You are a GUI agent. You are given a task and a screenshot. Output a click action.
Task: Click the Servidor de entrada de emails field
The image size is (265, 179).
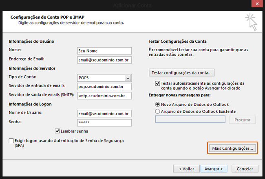pos(104,87)
